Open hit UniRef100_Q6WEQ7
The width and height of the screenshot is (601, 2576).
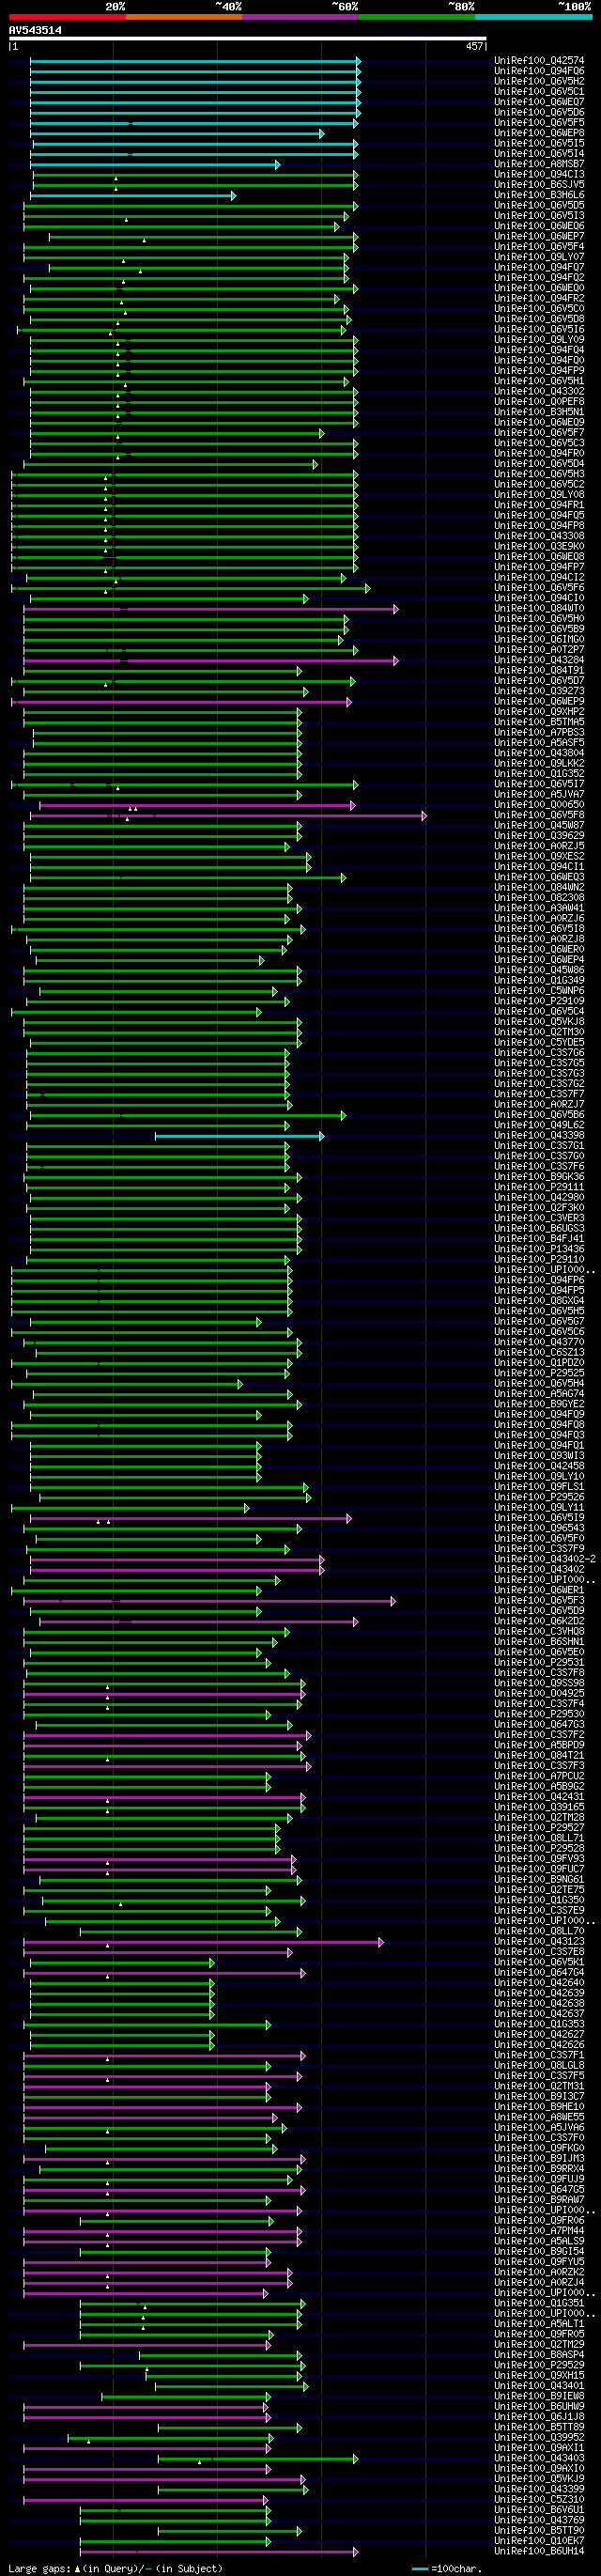coord(539,102)
